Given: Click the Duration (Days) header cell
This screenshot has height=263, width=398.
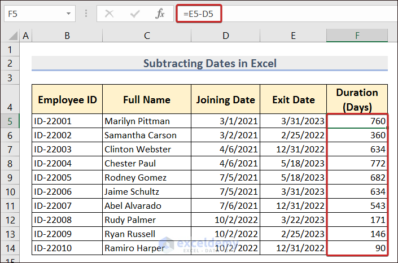Looking at the screenshot, I should [x=357, y=99].
